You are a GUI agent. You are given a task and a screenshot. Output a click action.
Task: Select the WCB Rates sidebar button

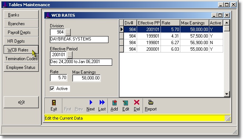(21, 50)
